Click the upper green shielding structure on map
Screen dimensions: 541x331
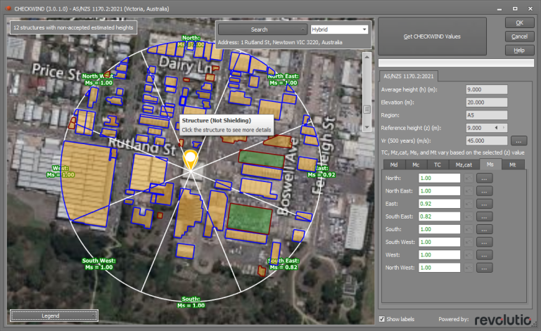pos(262,159)
